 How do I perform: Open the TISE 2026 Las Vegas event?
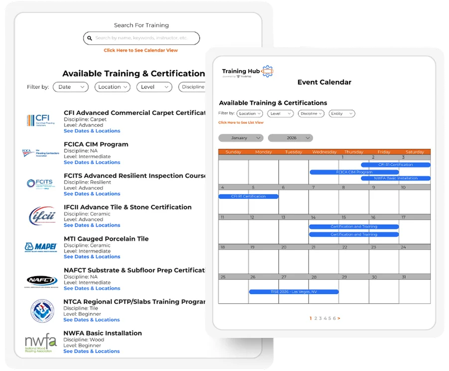point(294,292)
